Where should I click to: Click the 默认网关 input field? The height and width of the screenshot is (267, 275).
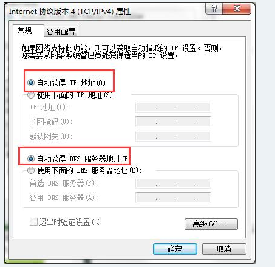[x=173, y=136]
